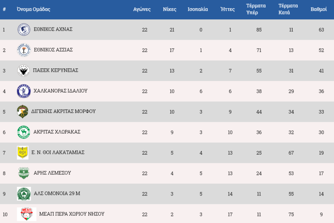334x223 pixels.
Task: Click the Όνομα Ομάδας column header
Action: point(33,9)
